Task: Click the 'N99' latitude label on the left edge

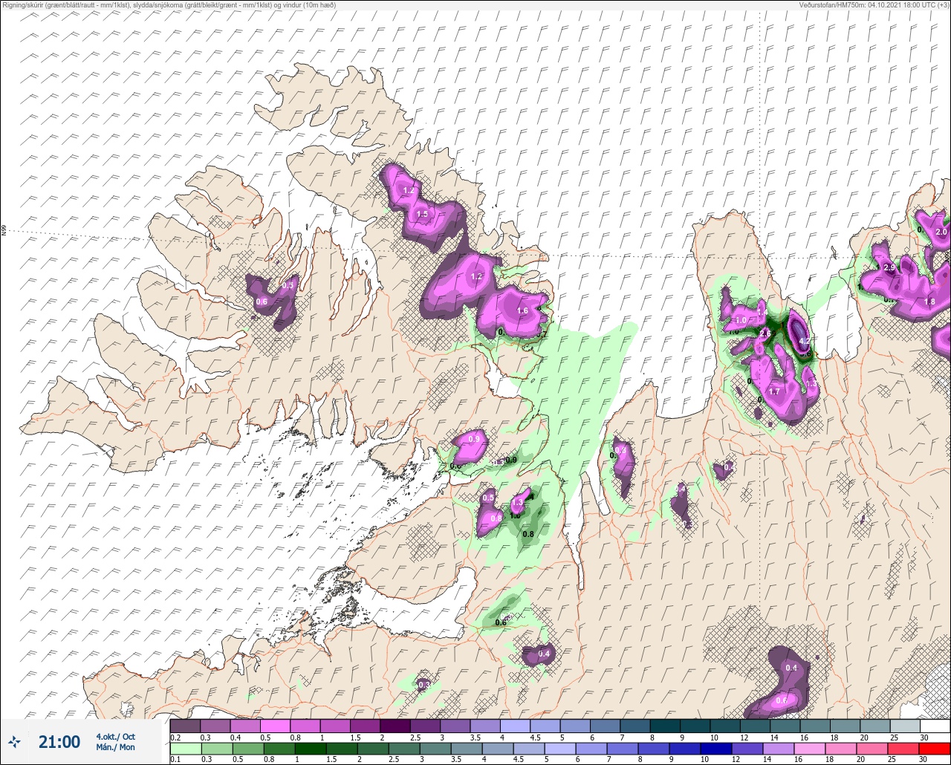Action: (x=4, y=231)
